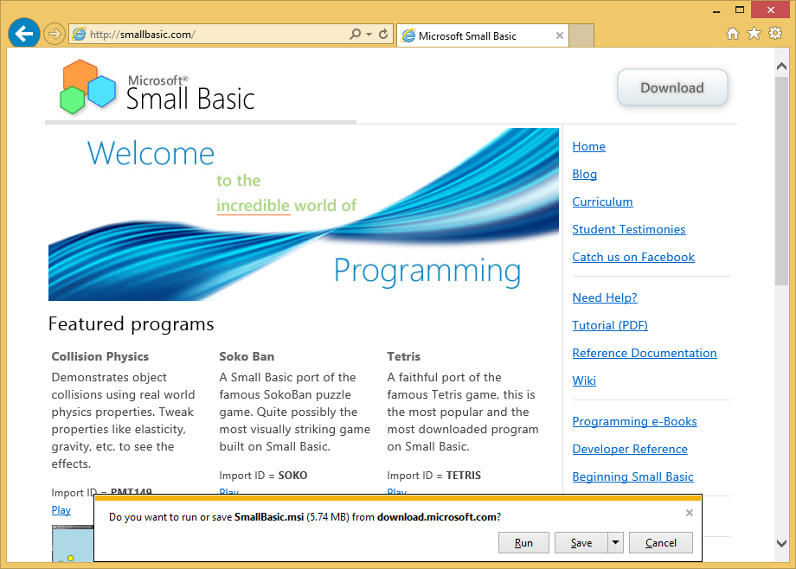
Task: Open the Blog link
Action: (x=585, y=174)
